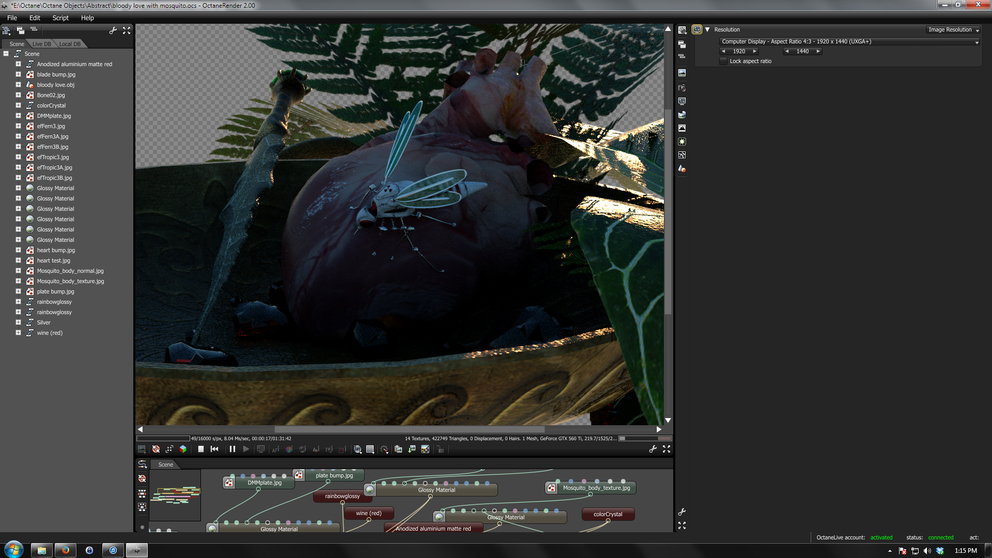Expand the wine (red) tree node
The width and height of the screenshot is (992, 558).
(x=18, y=333)
